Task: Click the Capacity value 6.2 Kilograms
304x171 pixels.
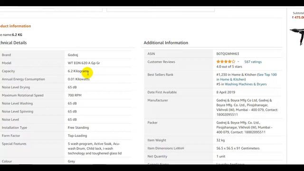Action: click(x=78, y=71)
